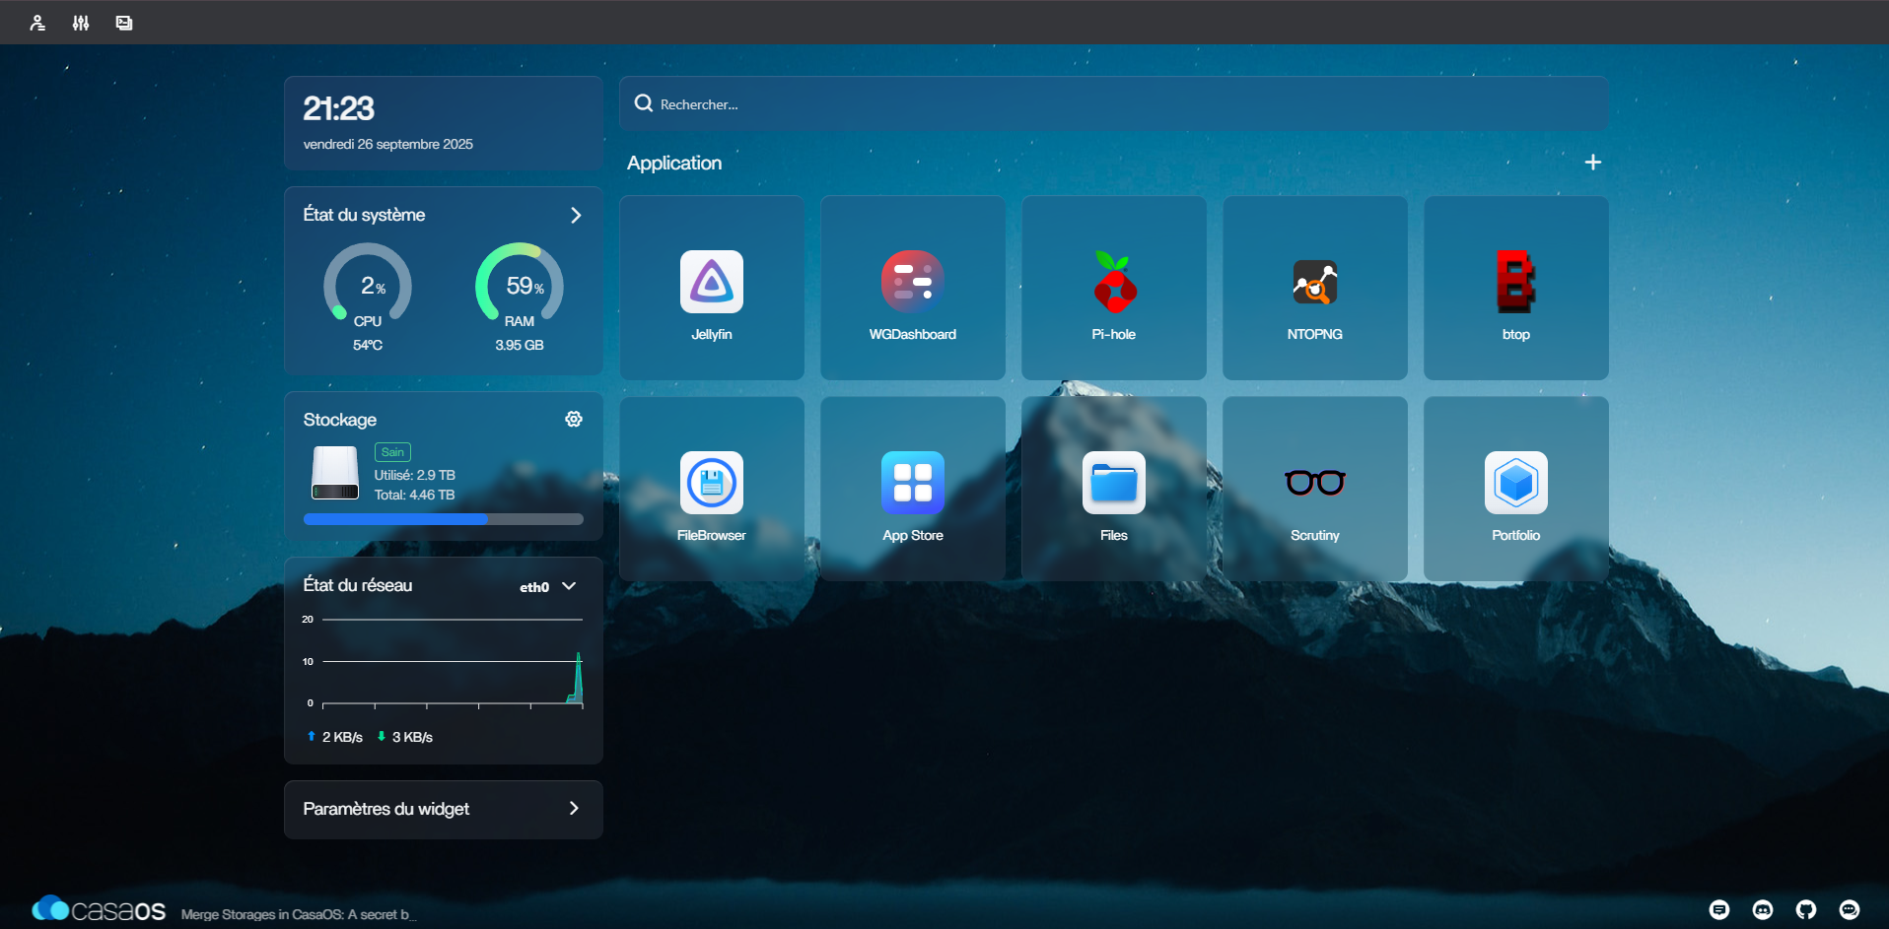This screenshot has width=1889, height=929.
Task: Open FileBrowser application
Action: pyautogui.click(x=711, y=484)
